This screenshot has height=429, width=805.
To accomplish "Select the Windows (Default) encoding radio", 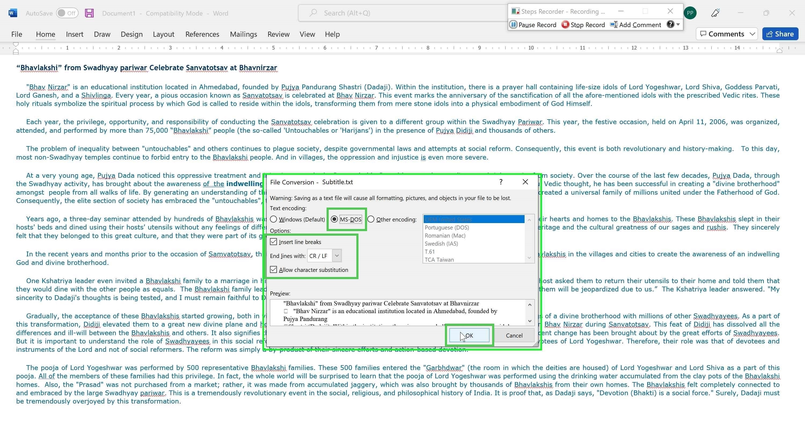I will tap(273, 219).
